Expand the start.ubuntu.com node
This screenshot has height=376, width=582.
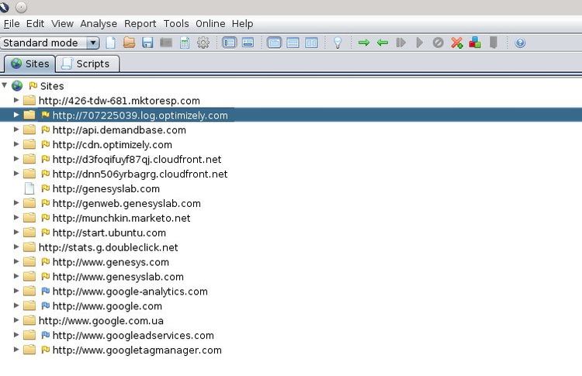[x=16, y=232]
